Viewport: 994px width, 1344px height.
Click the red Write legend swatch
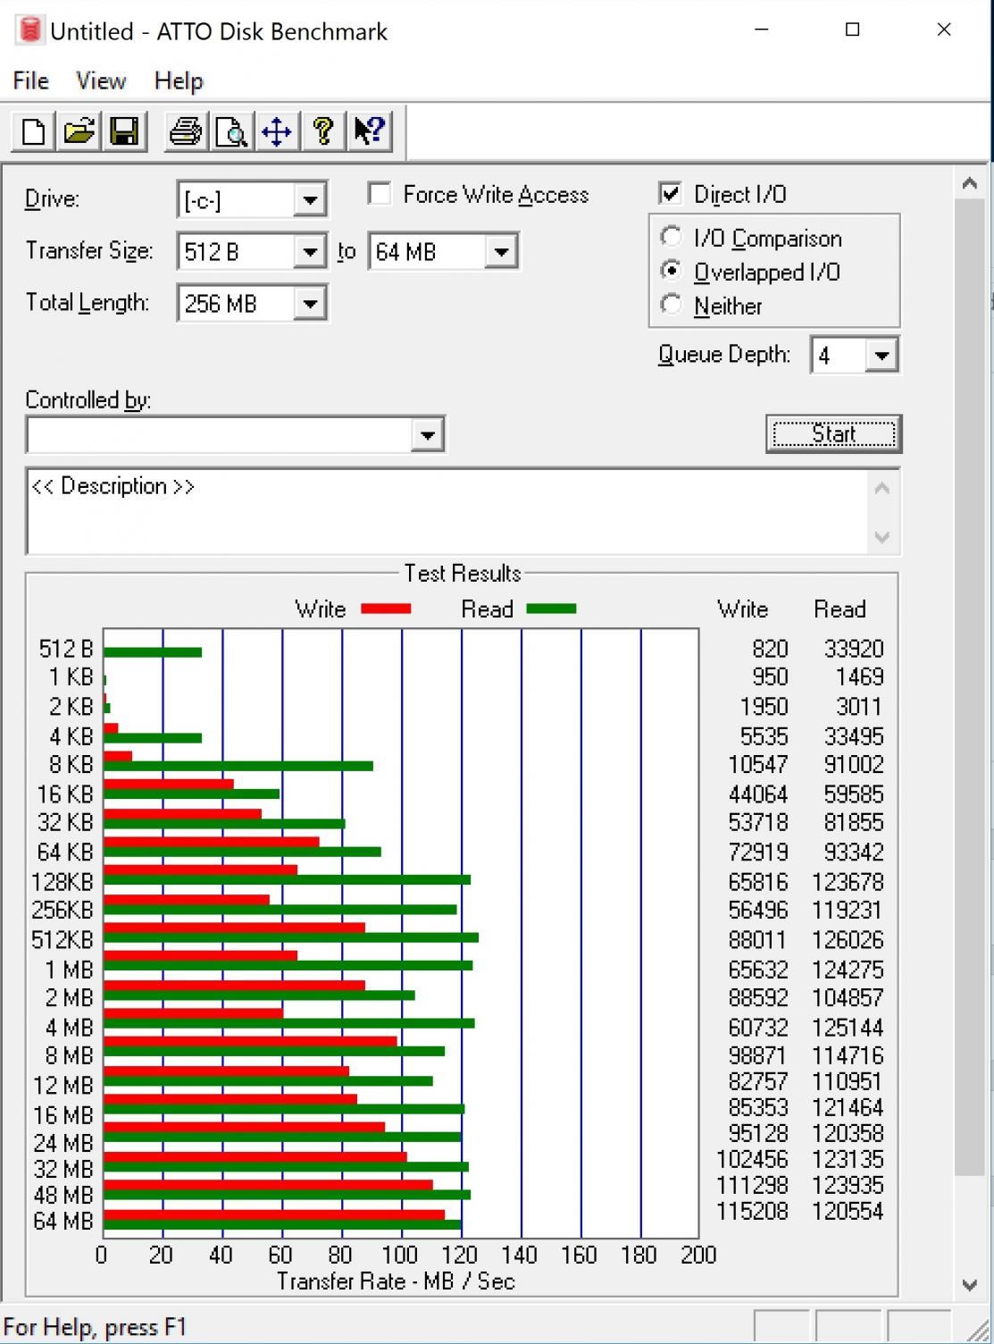[386, 609]
